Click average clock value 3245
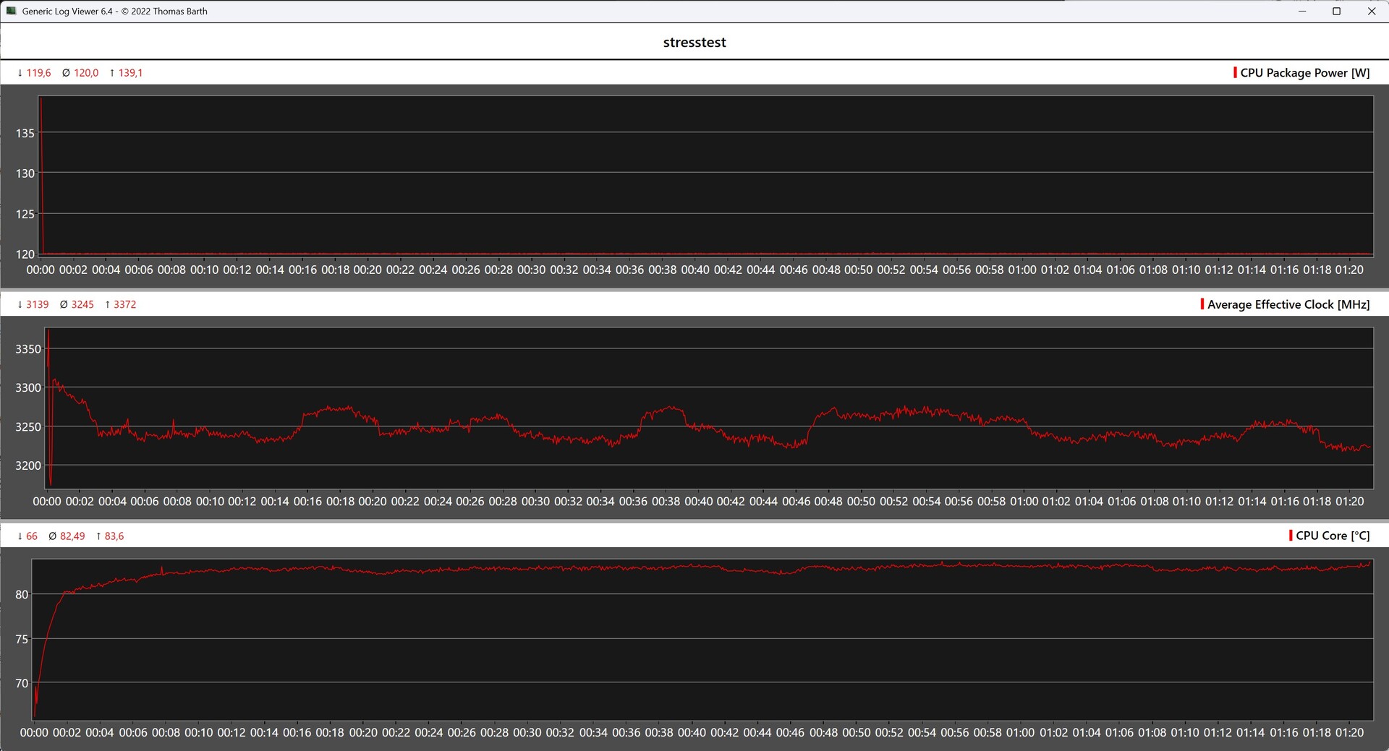This screenshot has height=751, width=1389. (x=82, y=304)
